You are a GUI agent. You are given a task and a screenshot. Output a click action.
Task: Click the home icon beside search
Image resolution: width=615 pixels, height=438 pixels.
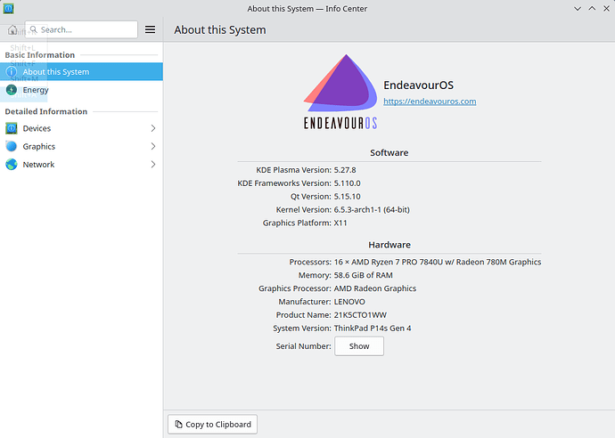point(12,29)
